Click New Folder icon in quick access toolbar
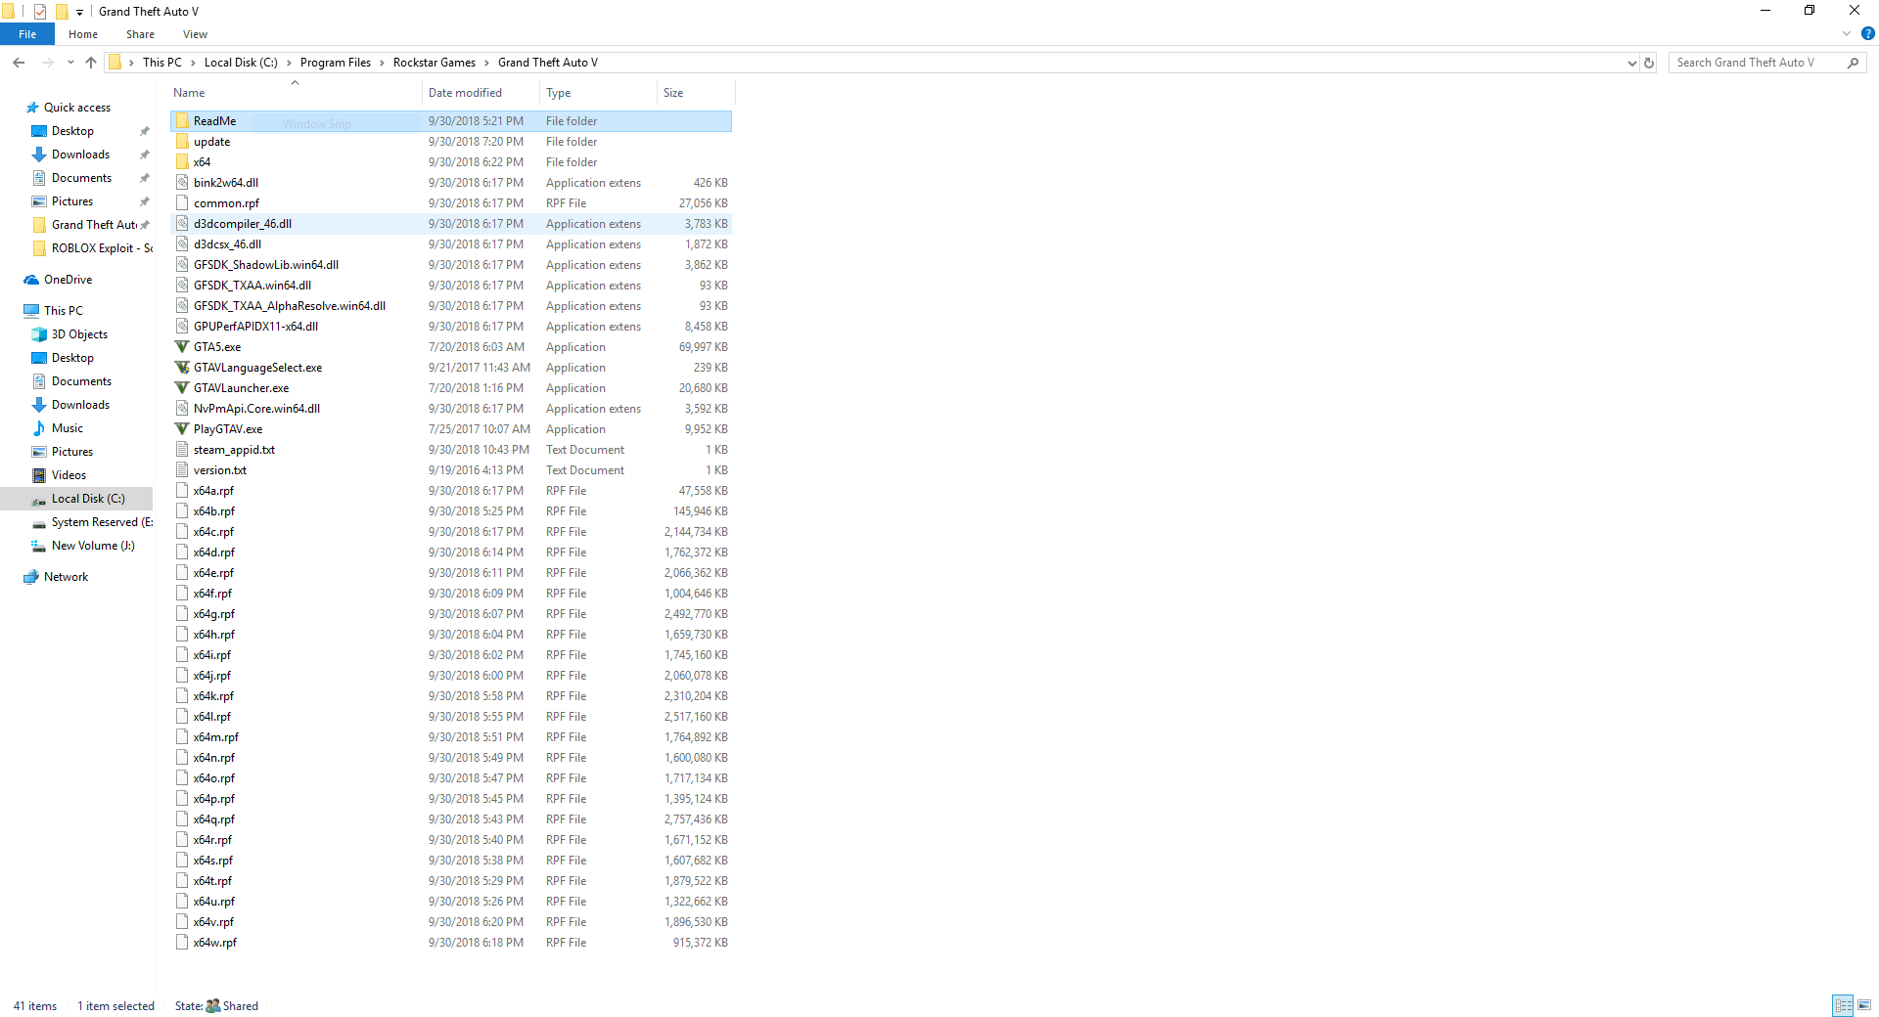The height and width of the screenshot is (1017, 1879). (x=62, y=12)
